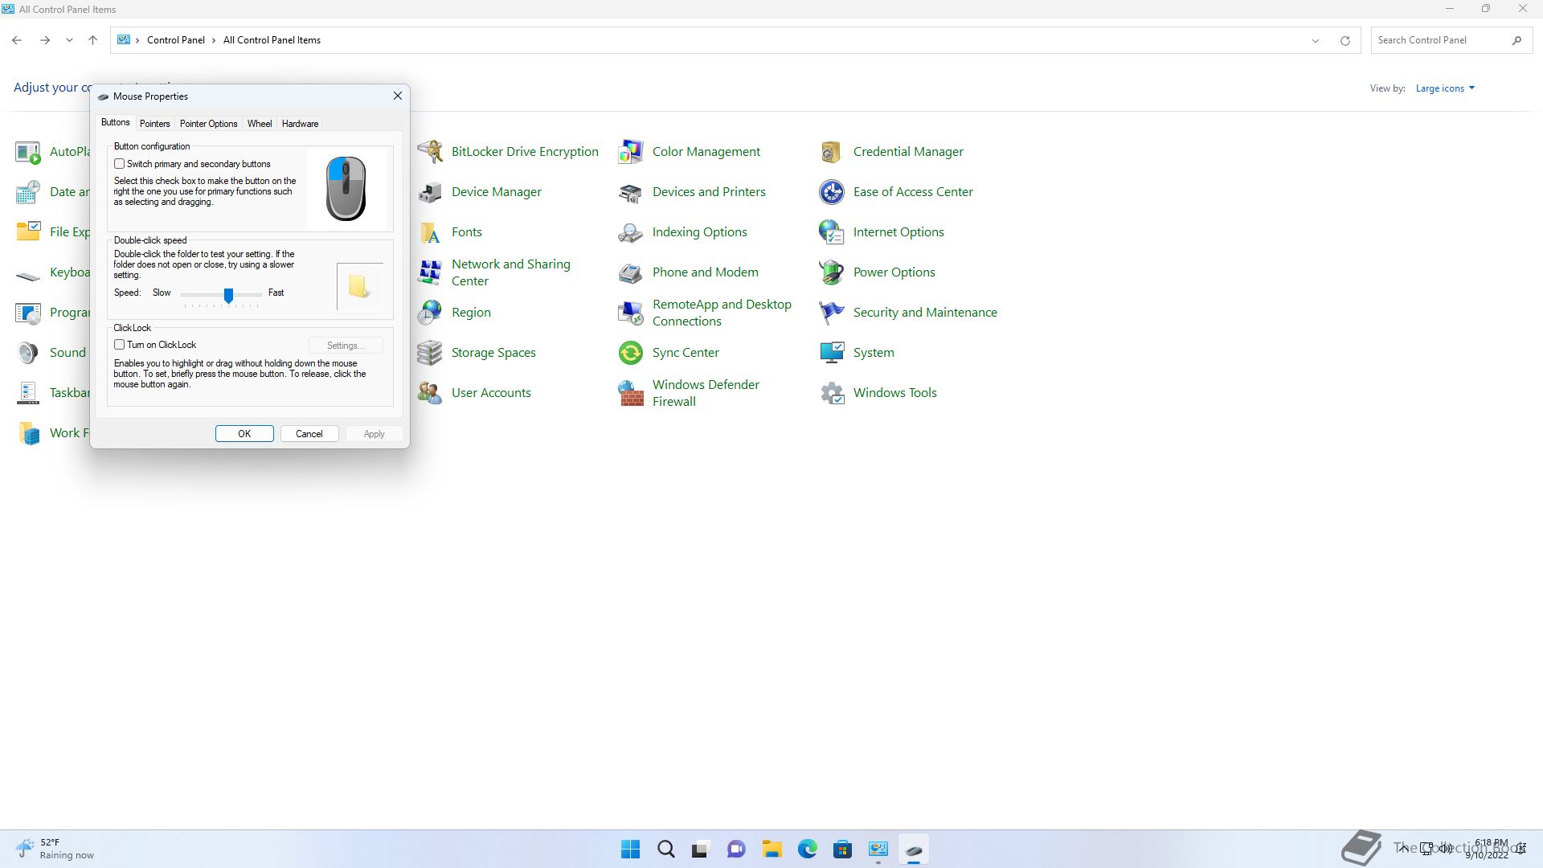Open the Windows Start menu
This screenshot has height=868, width=1543.
click(x=631, y=850)
